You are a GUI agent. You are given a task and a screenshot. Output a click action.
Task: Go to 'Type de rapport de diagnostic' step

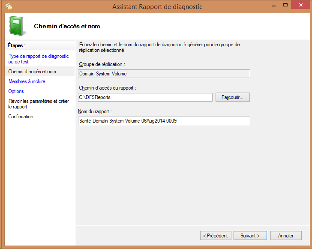point(38,59)
